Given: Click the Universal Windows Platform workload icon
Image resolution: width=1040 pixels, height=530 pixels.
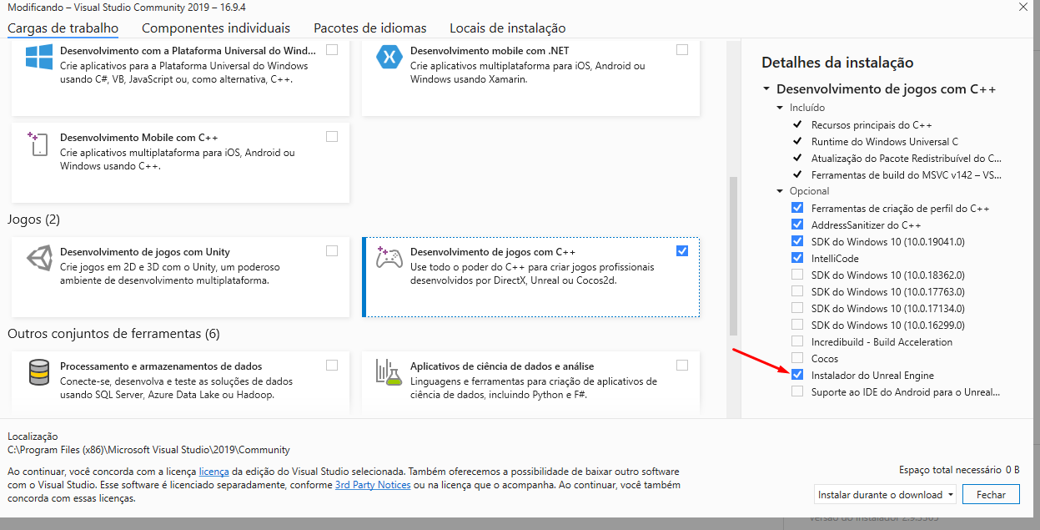Looking at the screenshot, I should 39,57.
